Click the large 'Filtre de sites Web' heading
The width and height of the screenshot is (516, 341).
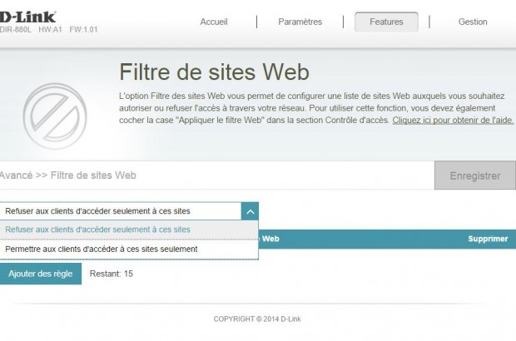[x=215, y=70]
